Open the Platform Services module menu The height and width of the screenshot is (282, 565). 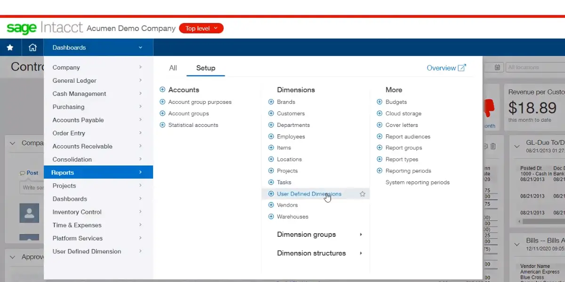point(98,238)
